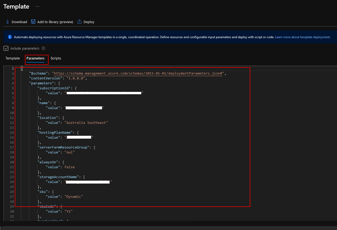Click the Download button label
Image resolution: width=337 pixels, height=230 pixels.
pyautogui.click(x=19, y=22)
